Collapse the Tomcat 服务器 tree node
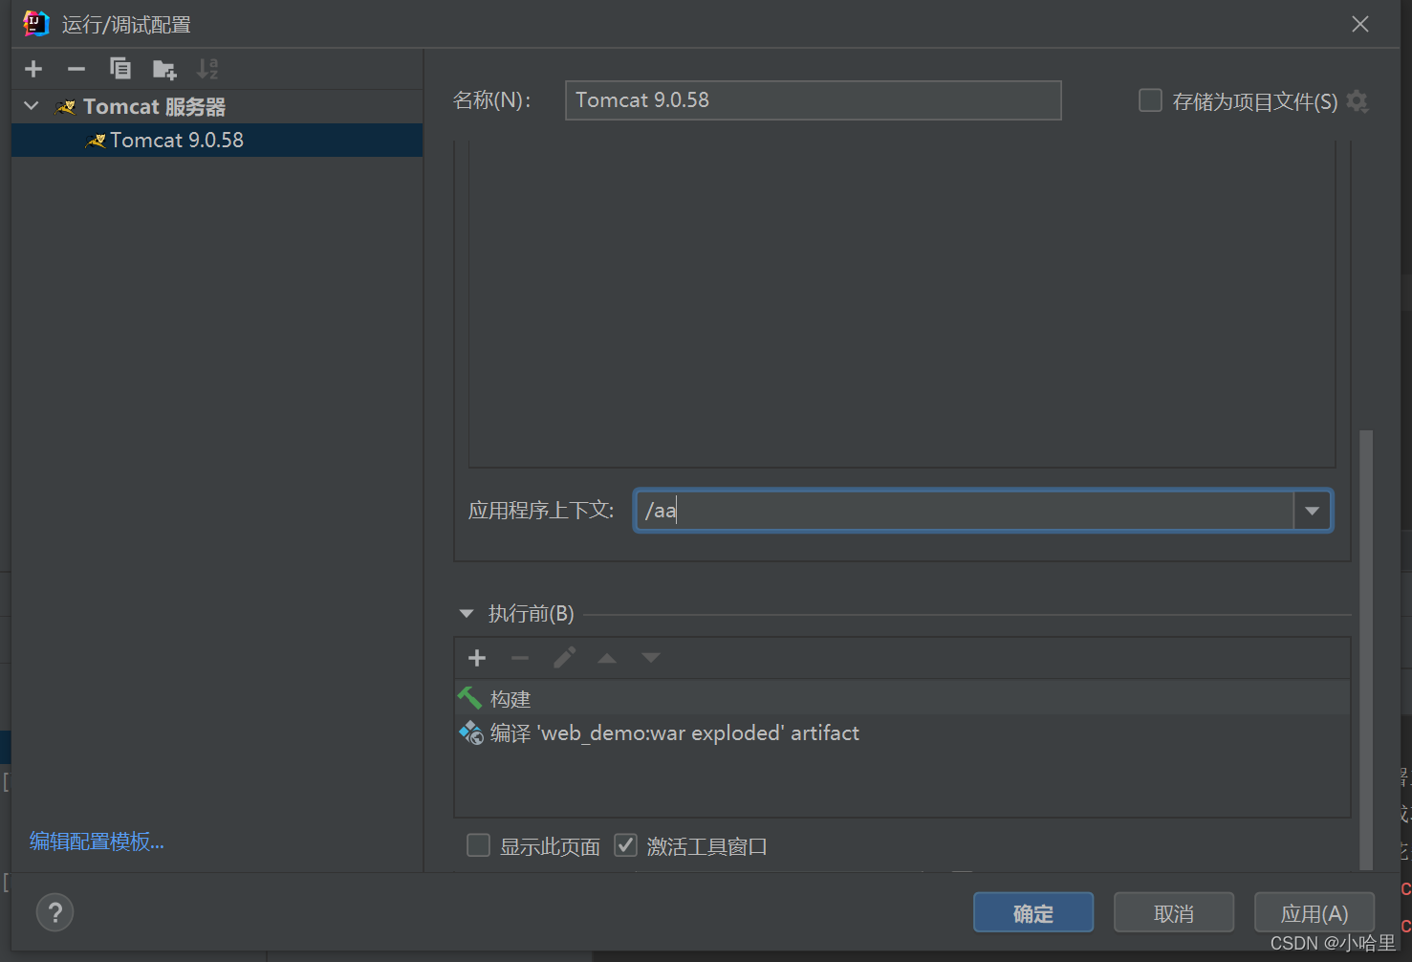Viewport: 1412px width, 962px height. pos(32,106)
